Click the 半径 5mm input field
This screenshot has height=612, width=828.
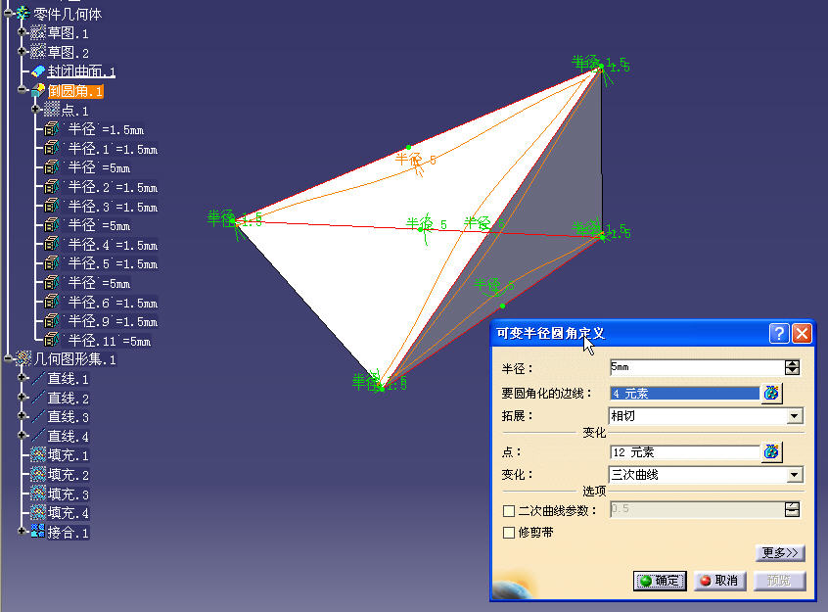tap(697, 367)
